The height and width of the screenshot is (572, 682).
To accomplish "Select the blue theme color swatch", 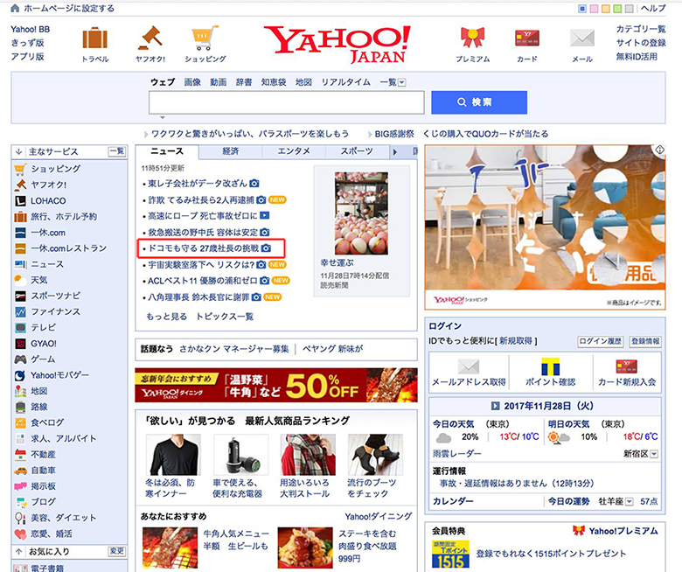I will (x=582, y=8).
